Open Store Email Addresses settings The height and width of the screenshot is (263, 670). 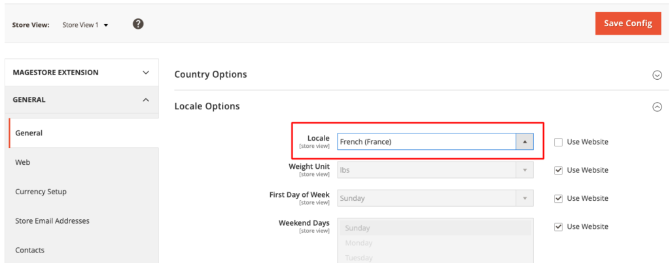52,221
